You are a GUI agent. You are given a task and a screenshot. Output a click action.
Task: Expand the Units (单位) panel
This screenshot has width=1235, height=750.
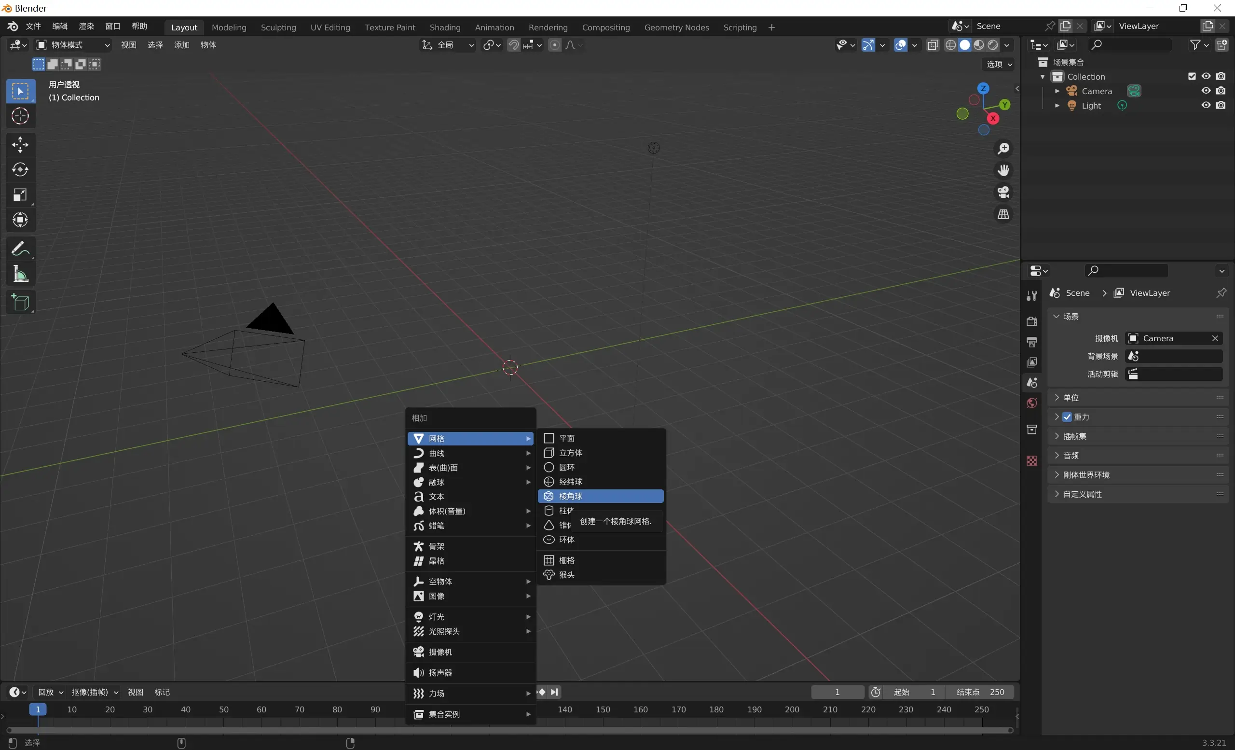[1070, 398]
